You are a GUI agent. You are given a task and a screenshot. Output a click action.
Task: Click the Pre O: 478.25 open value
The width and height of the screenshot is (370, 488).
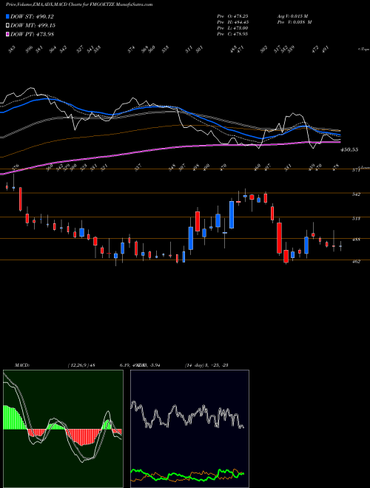tap(232, 16)
